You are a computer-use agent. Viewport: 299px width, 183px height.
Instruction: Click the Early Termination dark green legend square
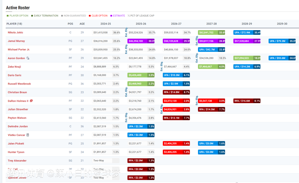(32, 16)
